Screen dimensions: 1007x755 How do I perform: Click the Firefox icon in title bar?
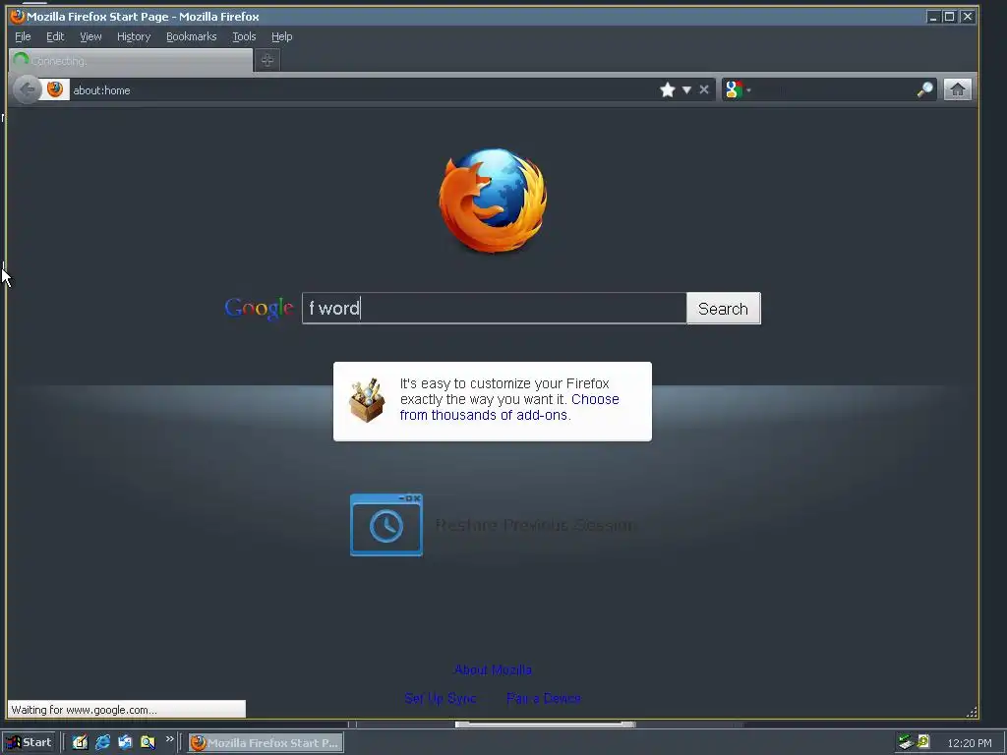18,16
